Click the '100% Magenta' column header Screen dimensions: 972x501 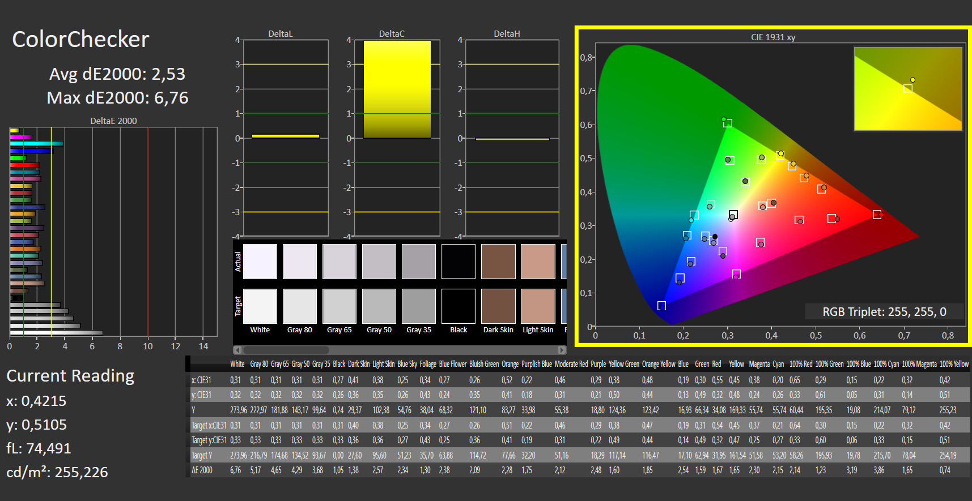tap(919, 364)
